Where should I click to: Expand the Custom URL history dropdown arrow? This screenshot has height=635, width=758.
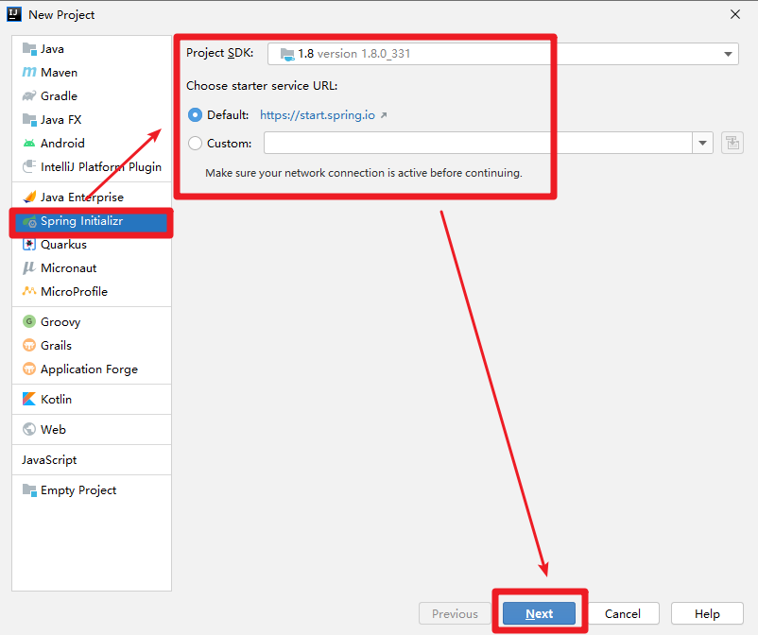tap(703, 143)
